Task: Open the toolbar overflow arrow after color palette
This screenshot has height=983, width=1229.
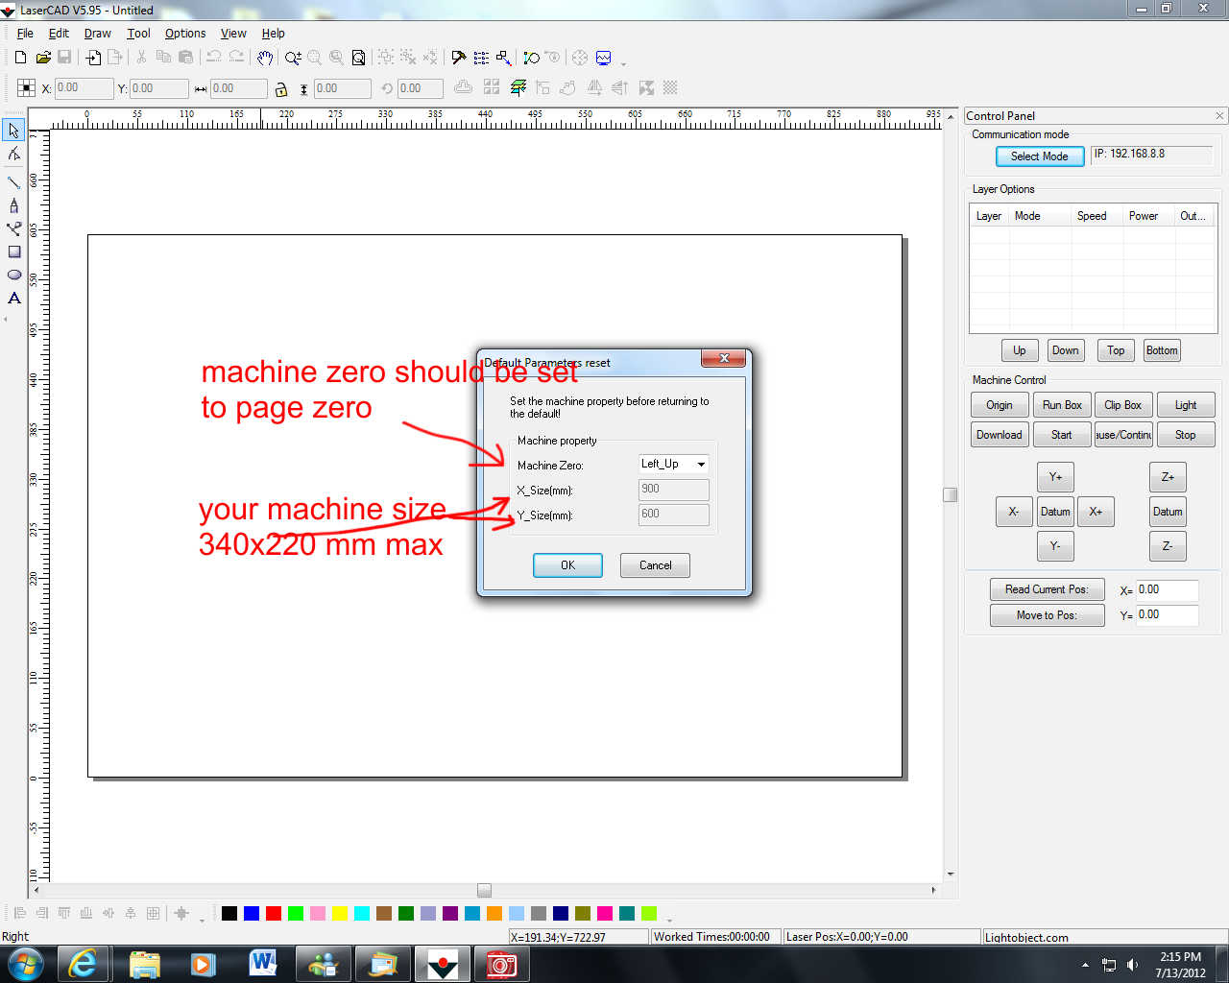Action: (x=669, y=919)
